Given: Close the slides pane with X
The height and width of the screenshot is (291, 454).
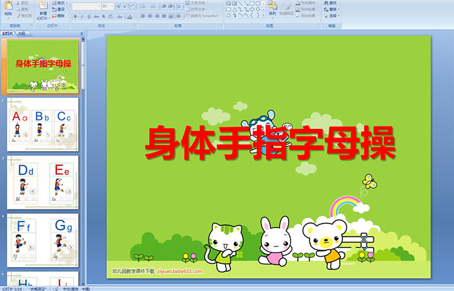Looking at the screenshot, I should point(82,34).
